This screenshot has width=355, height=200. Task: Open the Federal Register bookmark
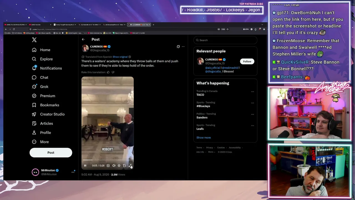74,33
